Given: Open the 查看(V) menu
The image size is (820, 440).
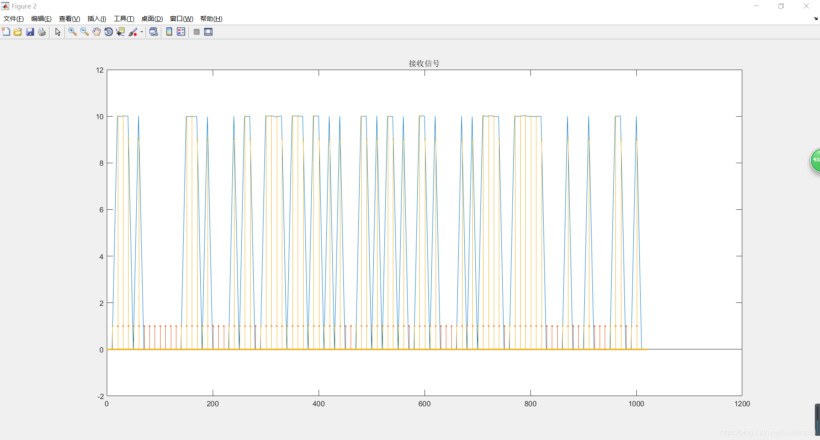Looking at the screenshot, I should [x=70, y=19].
